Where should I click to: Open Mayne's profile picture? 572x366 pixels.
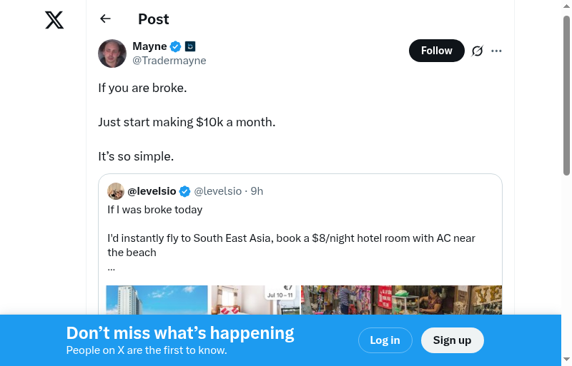[x=112, y=54]
